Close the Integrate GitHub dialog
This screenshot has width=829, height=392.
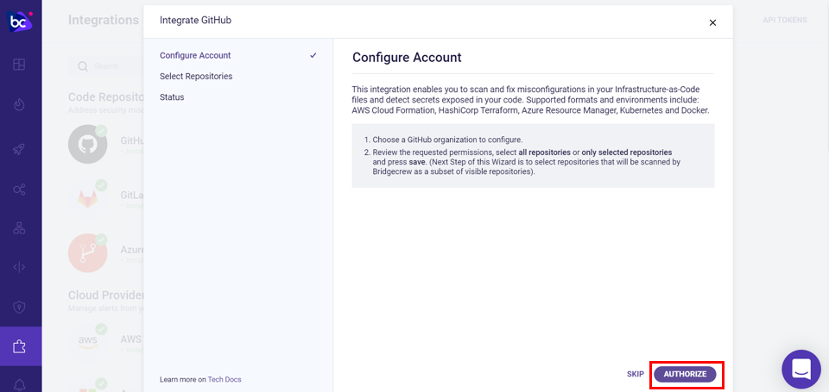click(712, 22)
